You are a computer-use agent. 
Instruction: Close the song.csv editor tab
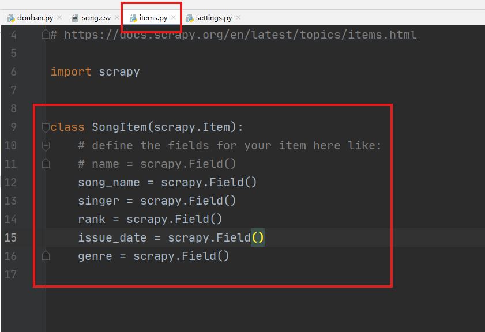[x=117, y=18]
